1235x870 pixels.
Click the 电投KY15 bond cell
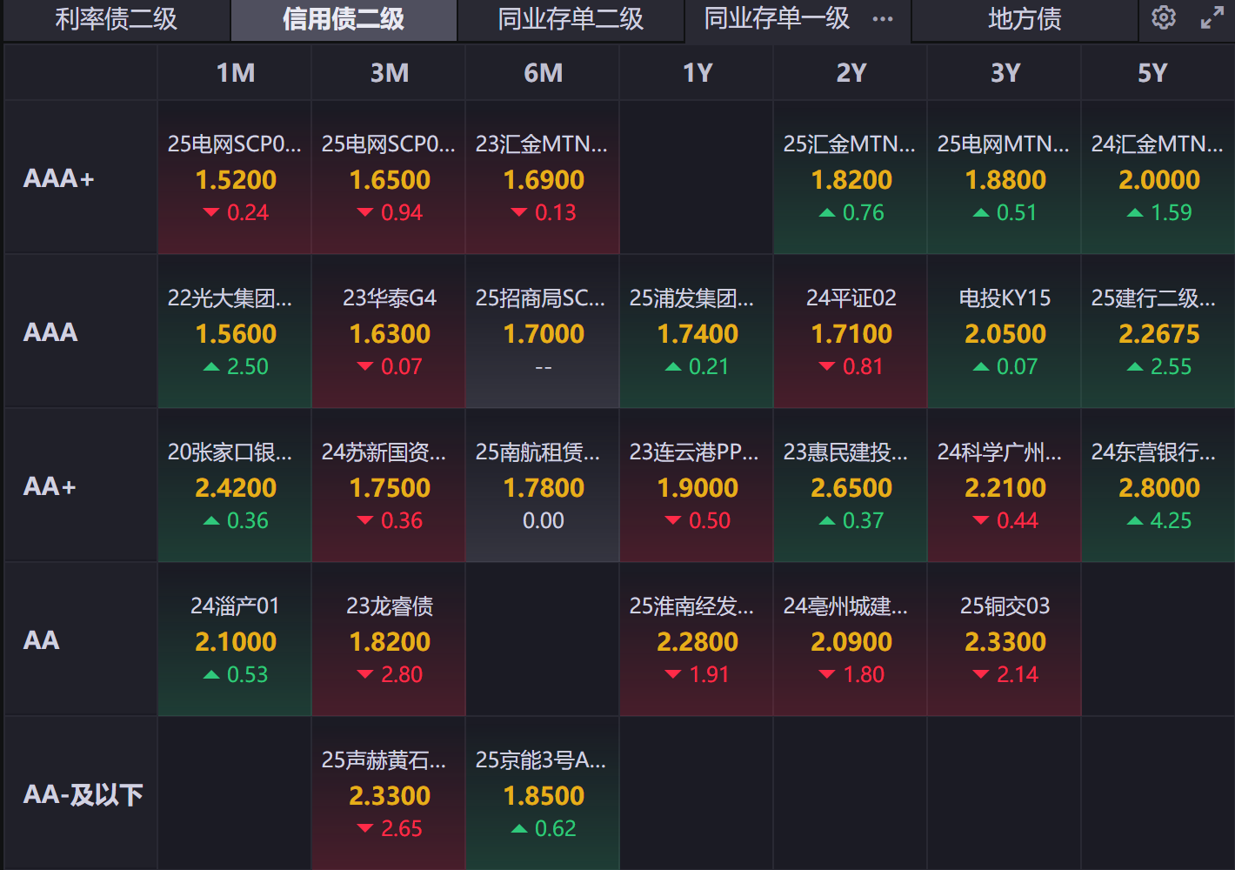point(1005,332)
